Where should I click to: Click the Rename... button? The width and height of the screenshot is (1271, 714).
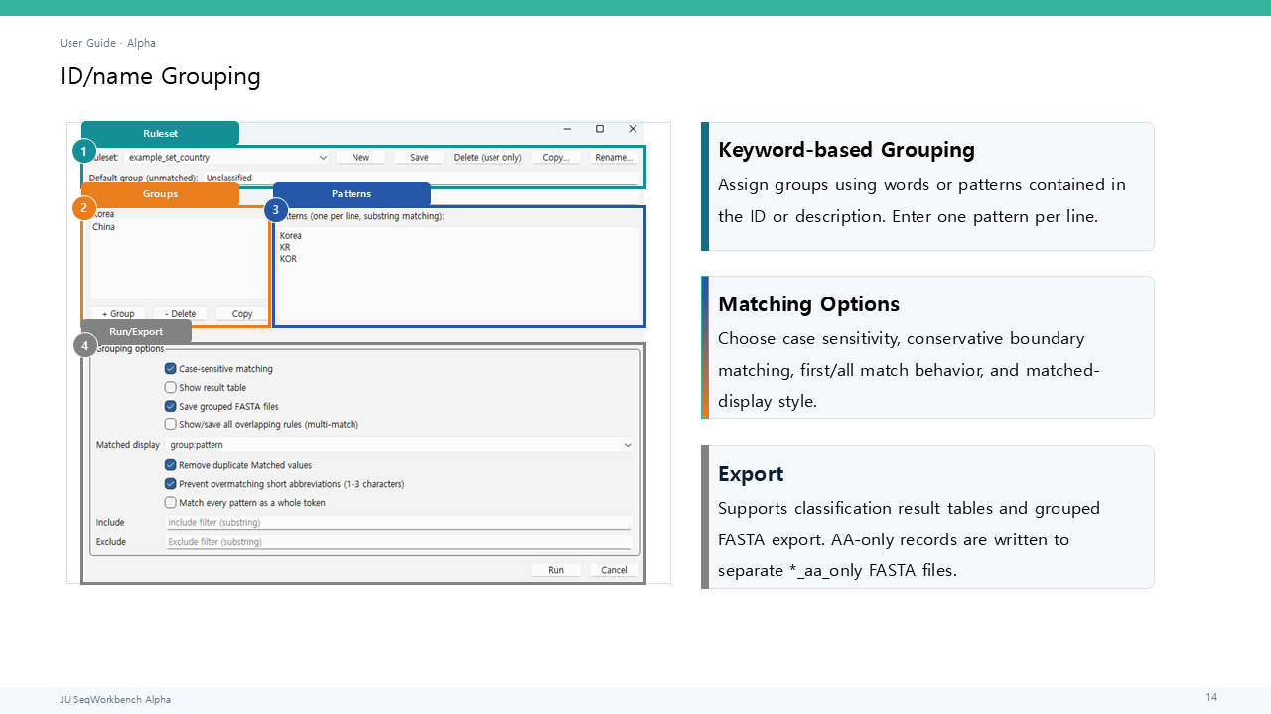(x=613, y=157)
